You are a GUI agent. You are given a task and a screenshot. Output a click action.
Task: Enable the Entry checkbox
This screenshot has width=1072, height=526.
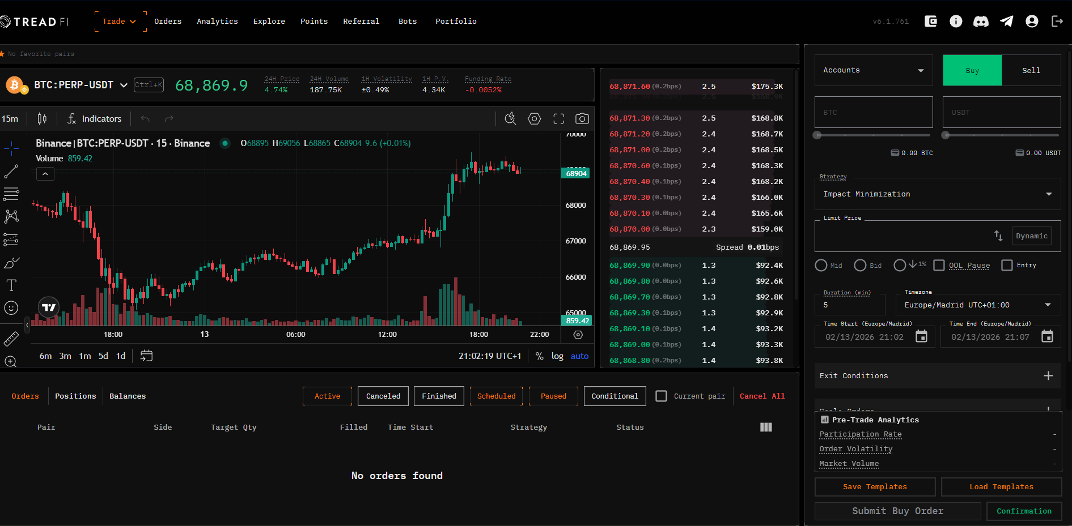click(1007, 266)
